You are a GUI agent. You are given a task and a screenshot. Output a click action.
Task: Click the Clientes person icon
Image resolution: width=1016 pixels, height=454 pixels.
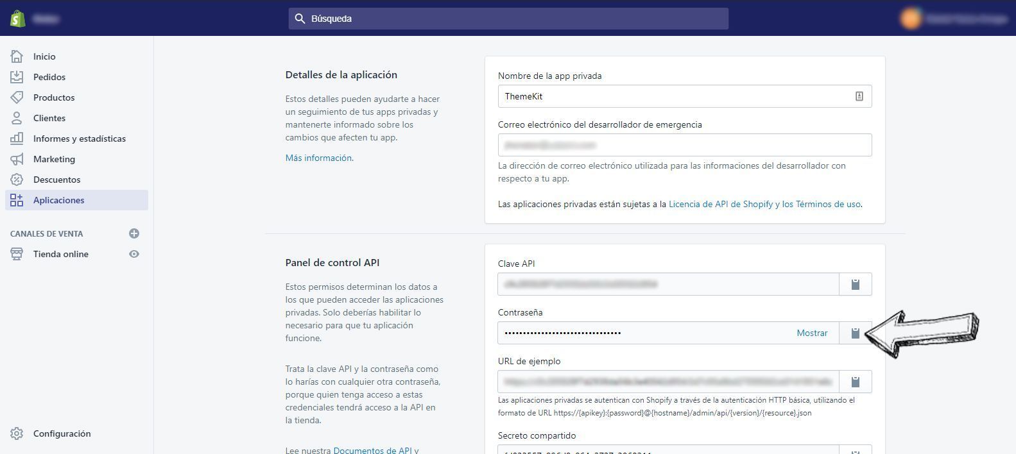click(x=17, y=118)
